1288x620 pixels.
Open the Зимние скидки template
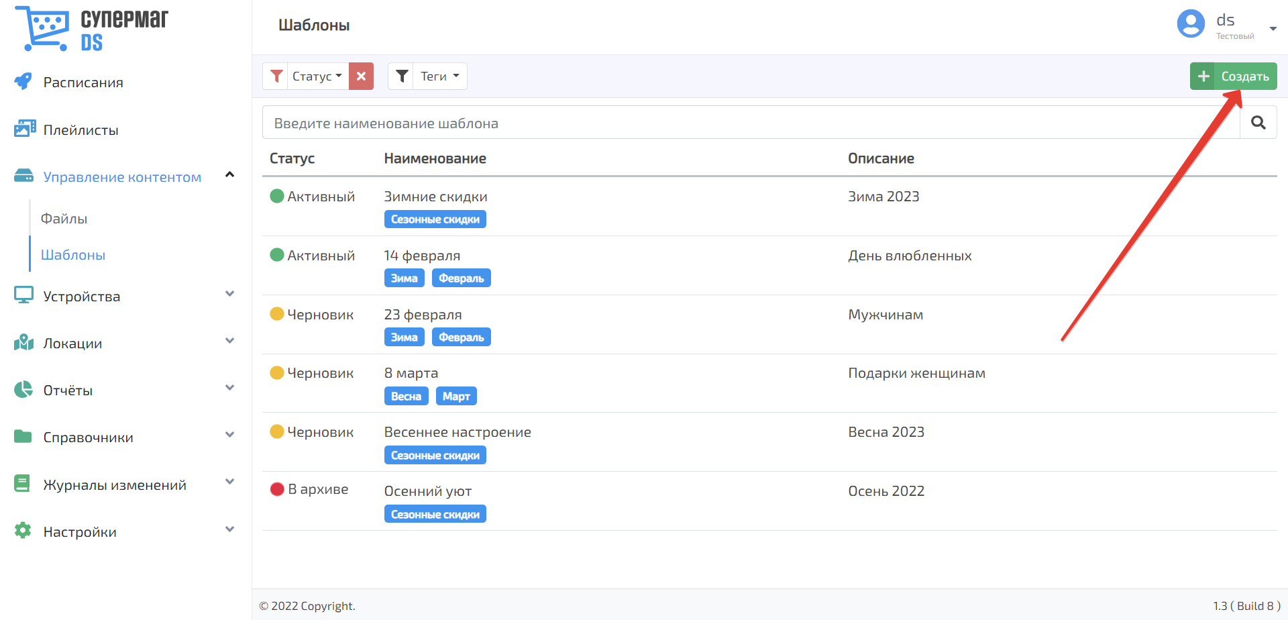tap(435, 197)
